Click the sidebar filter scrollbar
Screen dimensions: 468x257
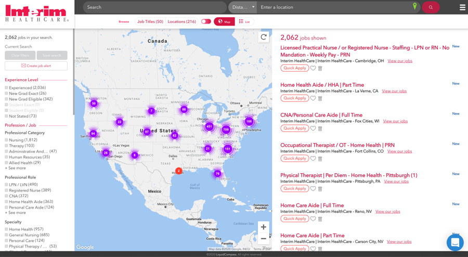tap(73, 72)
